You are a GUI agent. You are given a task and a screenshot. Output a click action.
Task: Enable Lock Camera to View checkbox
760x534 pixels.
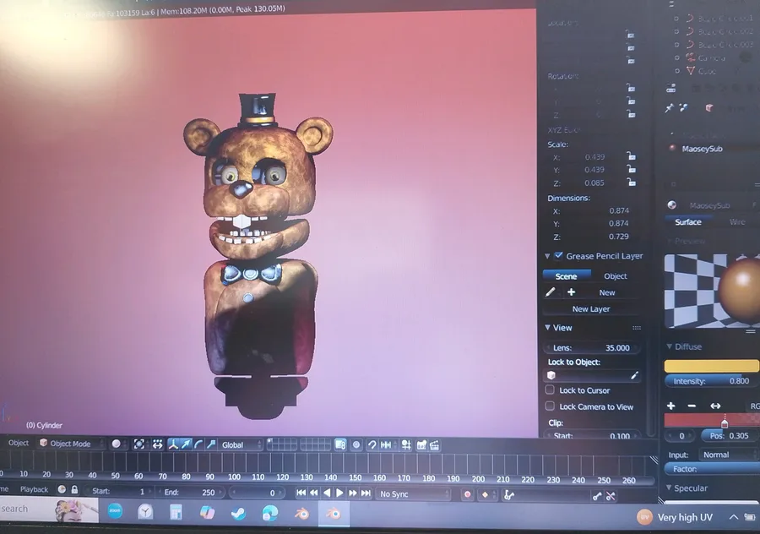(x=550, y=406)
